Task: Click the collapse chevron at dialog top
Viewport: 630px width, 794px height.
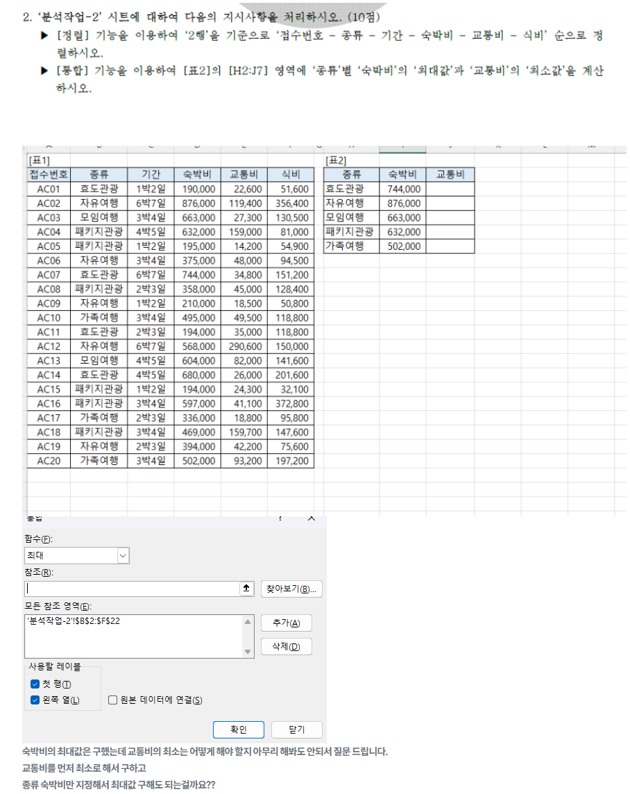Action: pyautogui.click(x=312, y=518)
